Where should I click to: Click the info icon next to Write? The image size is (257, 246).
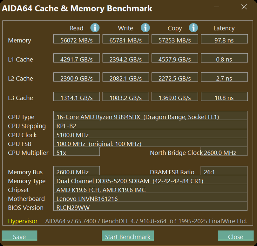click(x=145, y=28)
